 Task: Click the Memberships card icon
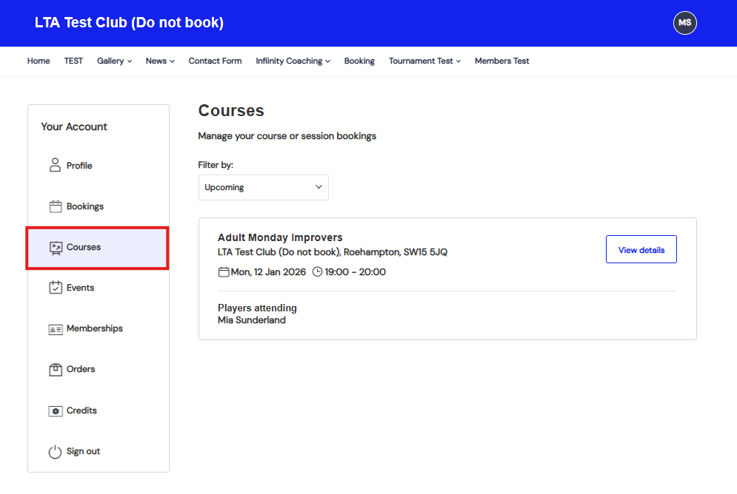click(55, 329)
